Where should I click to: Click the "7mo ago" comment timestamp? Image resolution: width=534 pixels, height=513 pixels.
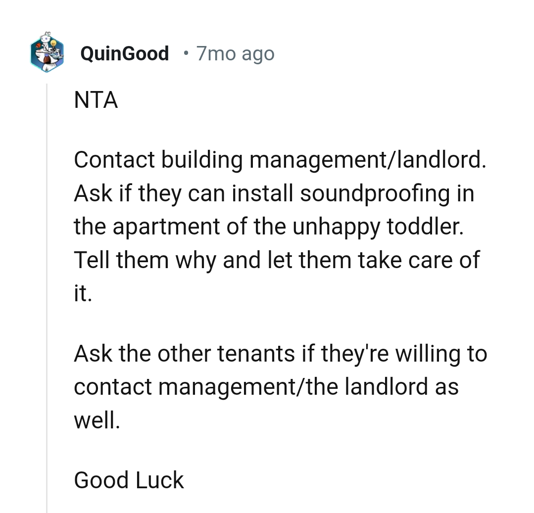[x=235, y=53]
